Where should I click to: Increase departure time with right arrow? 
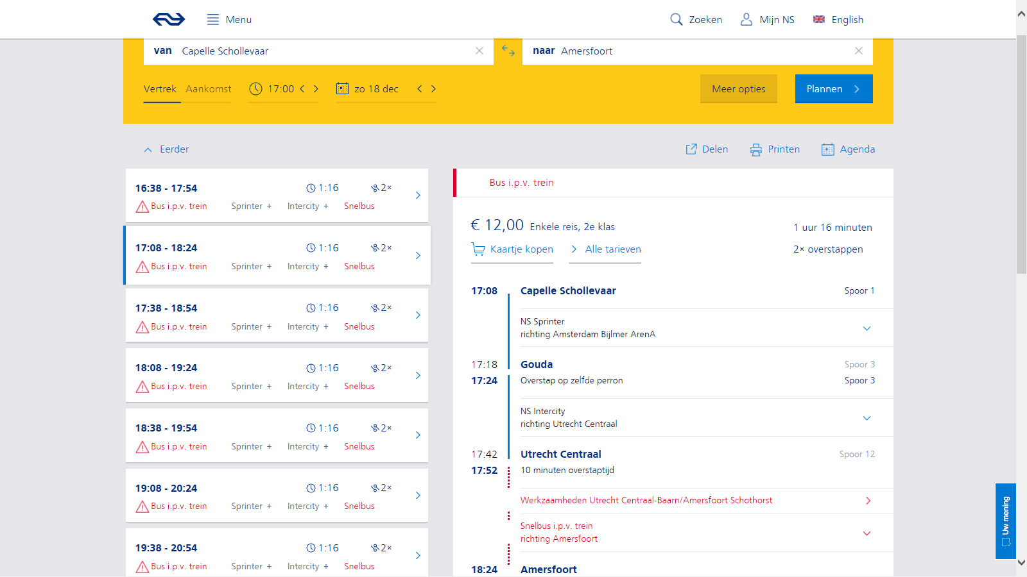316,88
